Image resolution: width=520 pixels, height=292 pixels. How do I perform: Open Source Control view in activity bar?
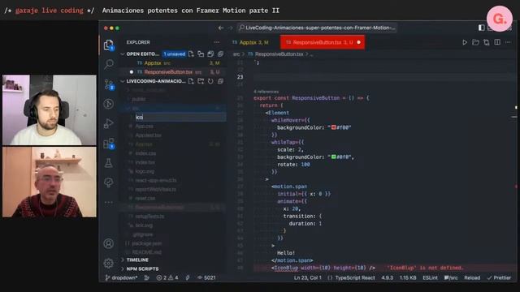coord(109,84)
